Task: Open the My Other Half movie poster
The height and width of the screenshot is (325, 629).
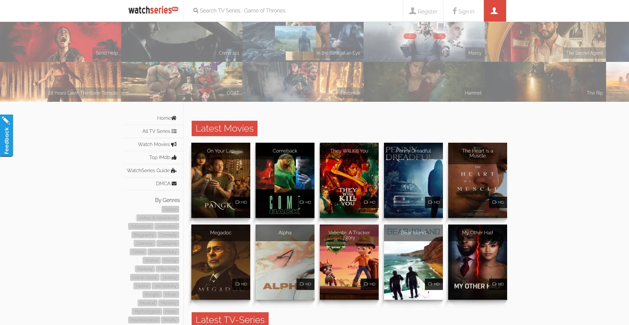Action: click(x=478, y=262)
